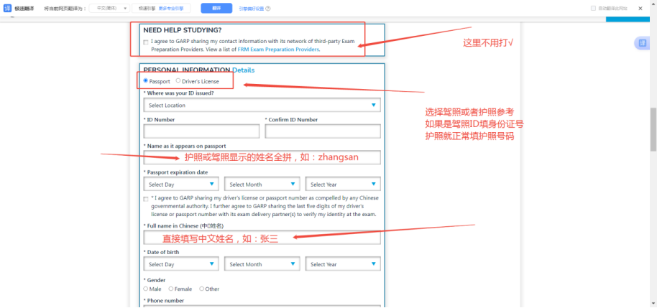
Task: Open date of birth Select Year dropdown
Action: (342, 264)
